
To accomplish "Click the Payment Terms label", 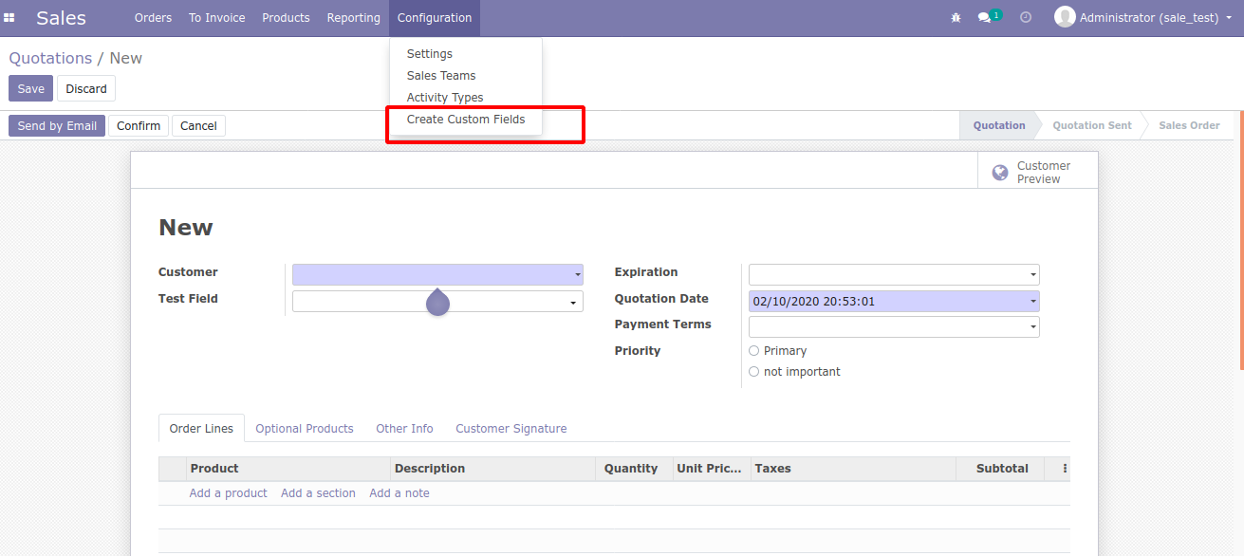I will pyautogui.click(x=662, y=324).
